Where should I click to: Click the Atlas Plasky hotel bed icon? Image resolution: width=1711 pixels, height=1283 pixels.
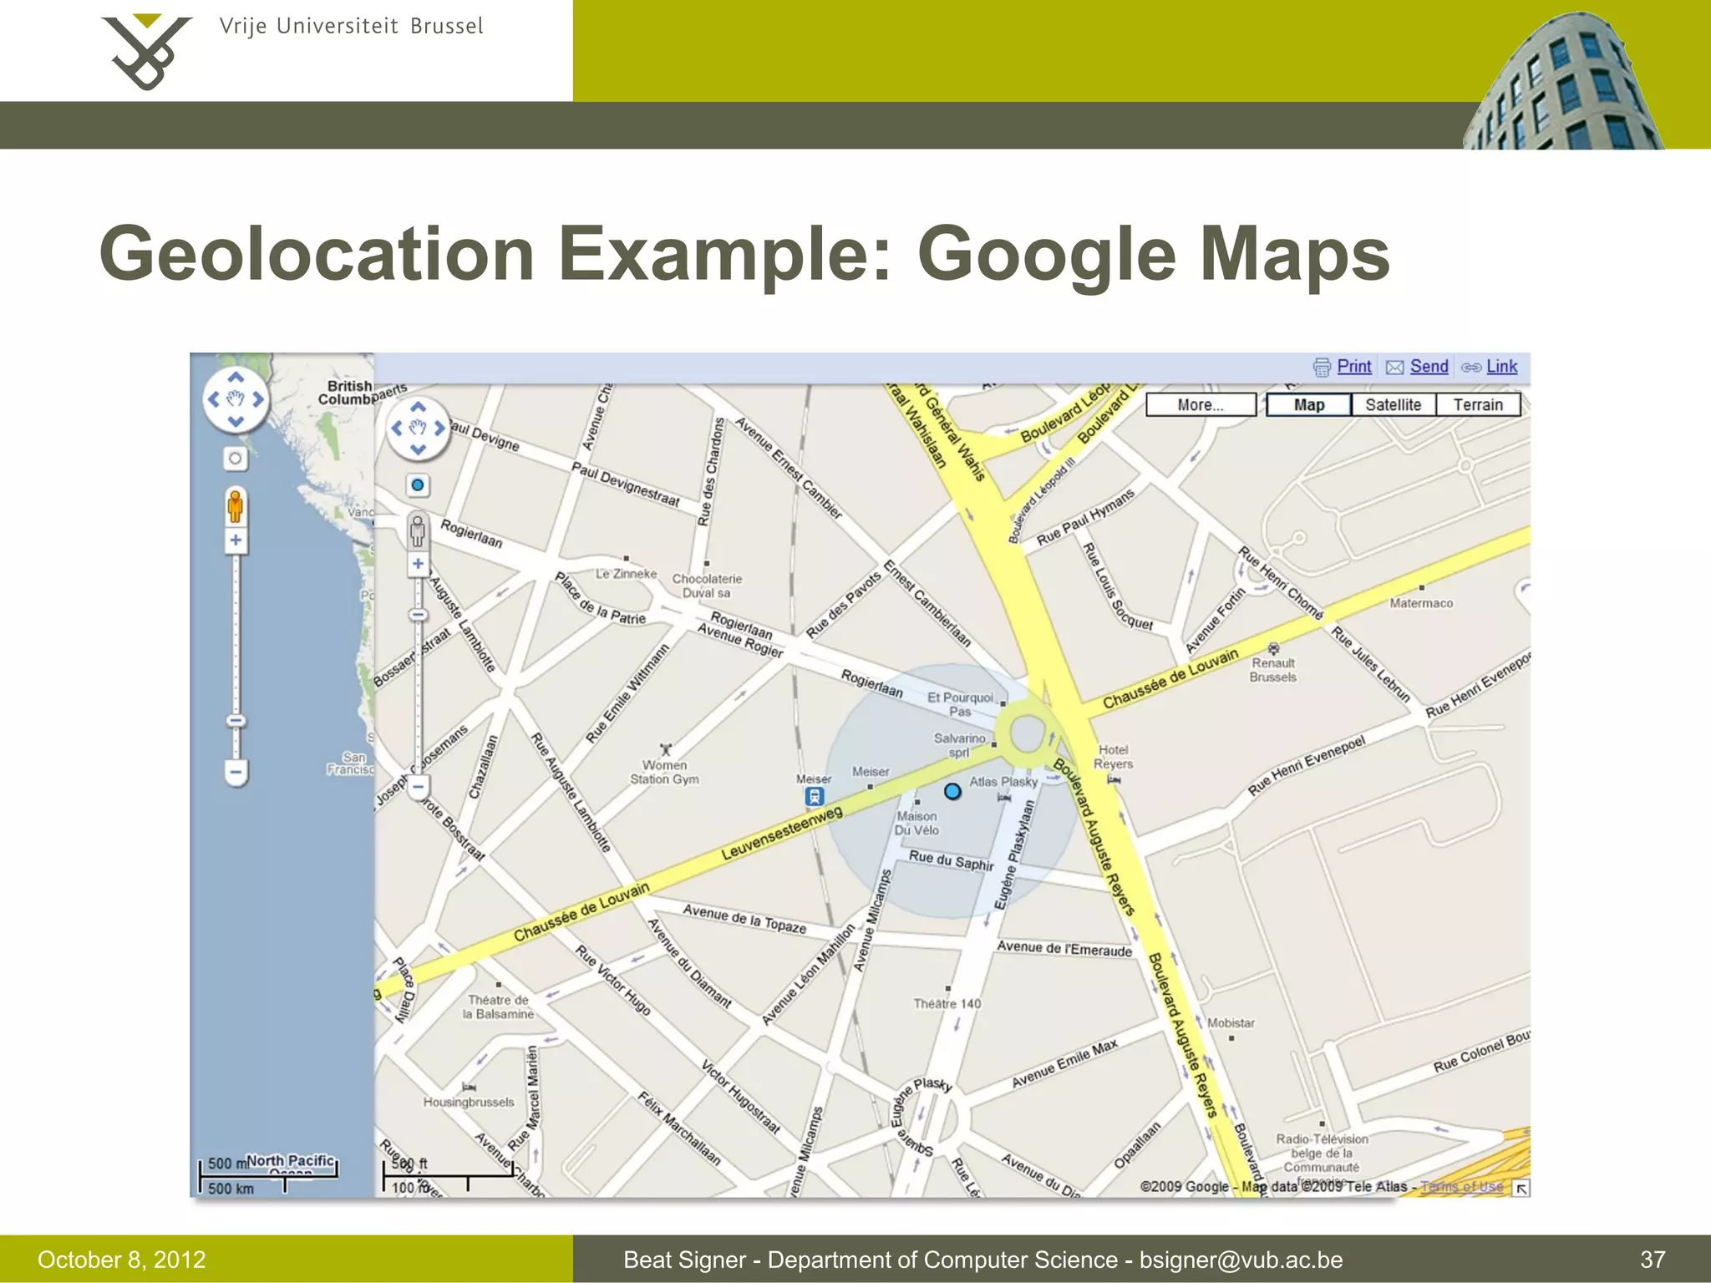point(1004,799)
